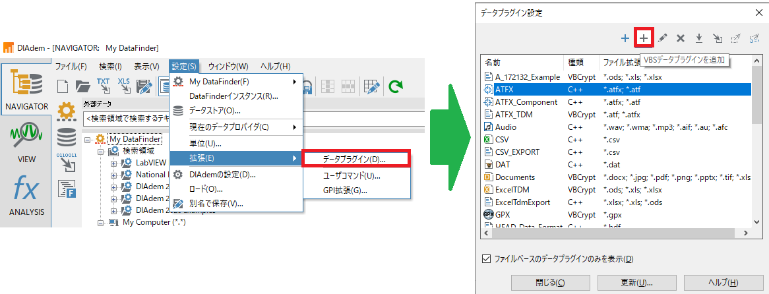The image size is (769, 294).
Task: Select 別名で保存(V)... menu item
Action: coord(236,203)
